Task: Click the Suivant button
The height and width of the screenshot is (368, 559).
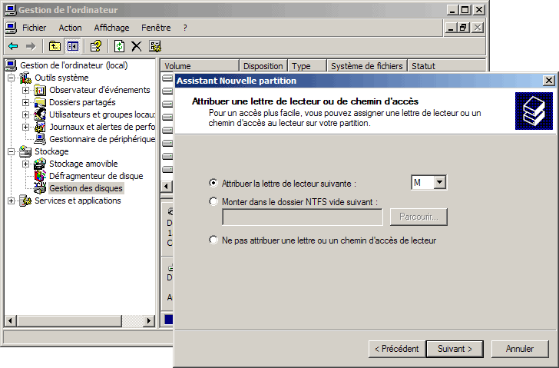Action: tap(455, 349)
